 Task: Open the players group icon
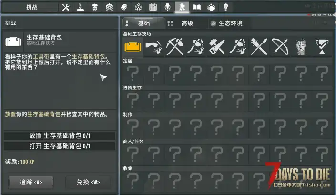click(x=211, y=7)
